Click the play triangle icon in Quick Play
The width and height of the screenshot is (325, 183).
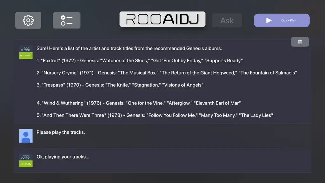269,20
